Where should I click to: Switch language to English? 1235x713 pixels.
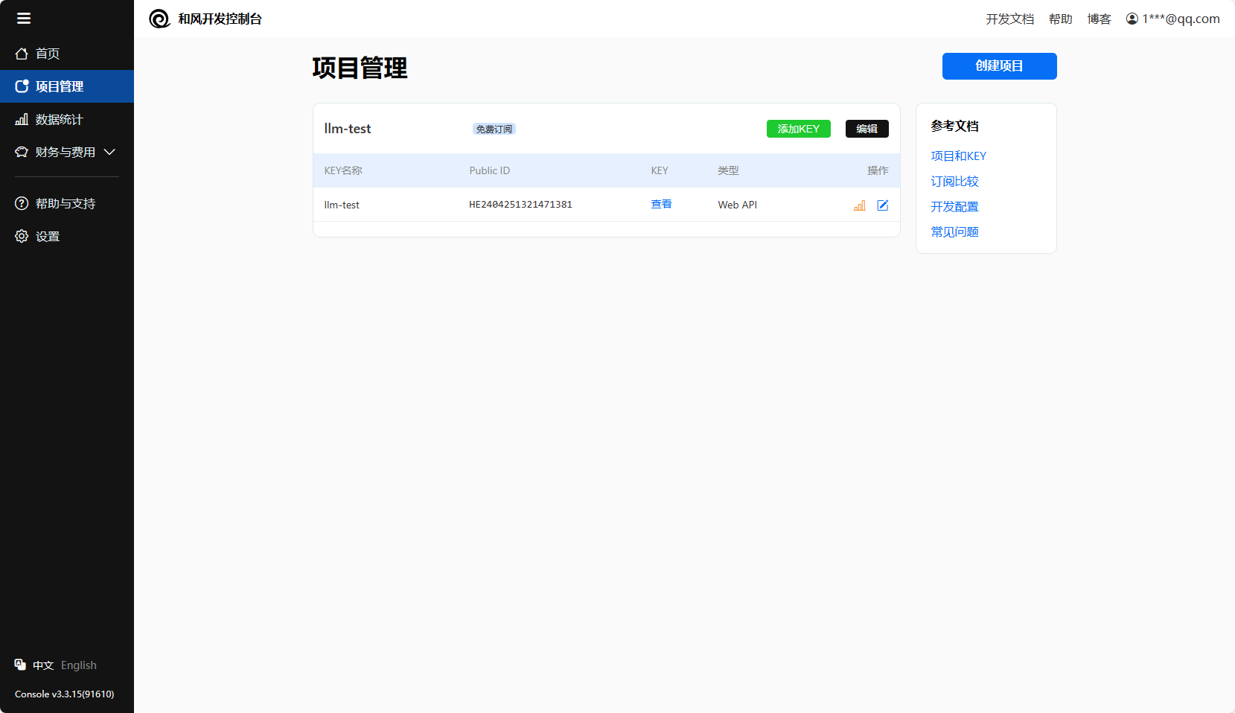tap(79, 665)
